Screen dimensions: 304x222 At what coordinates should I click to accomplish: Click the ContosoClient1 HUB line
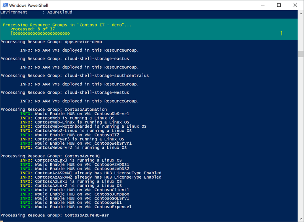pos(75,190)
